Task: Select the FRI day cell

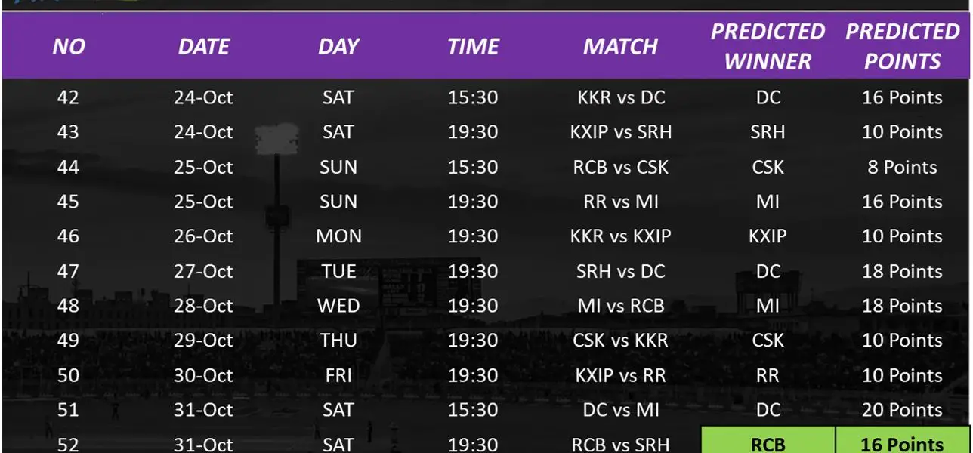Action: click(x=338, y=375)
